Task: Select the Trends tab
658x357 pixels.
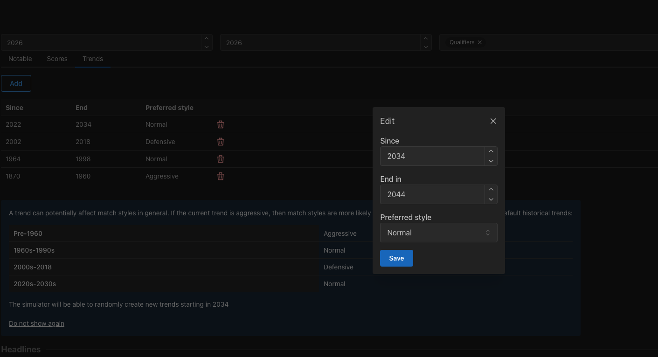Action: 93,59
